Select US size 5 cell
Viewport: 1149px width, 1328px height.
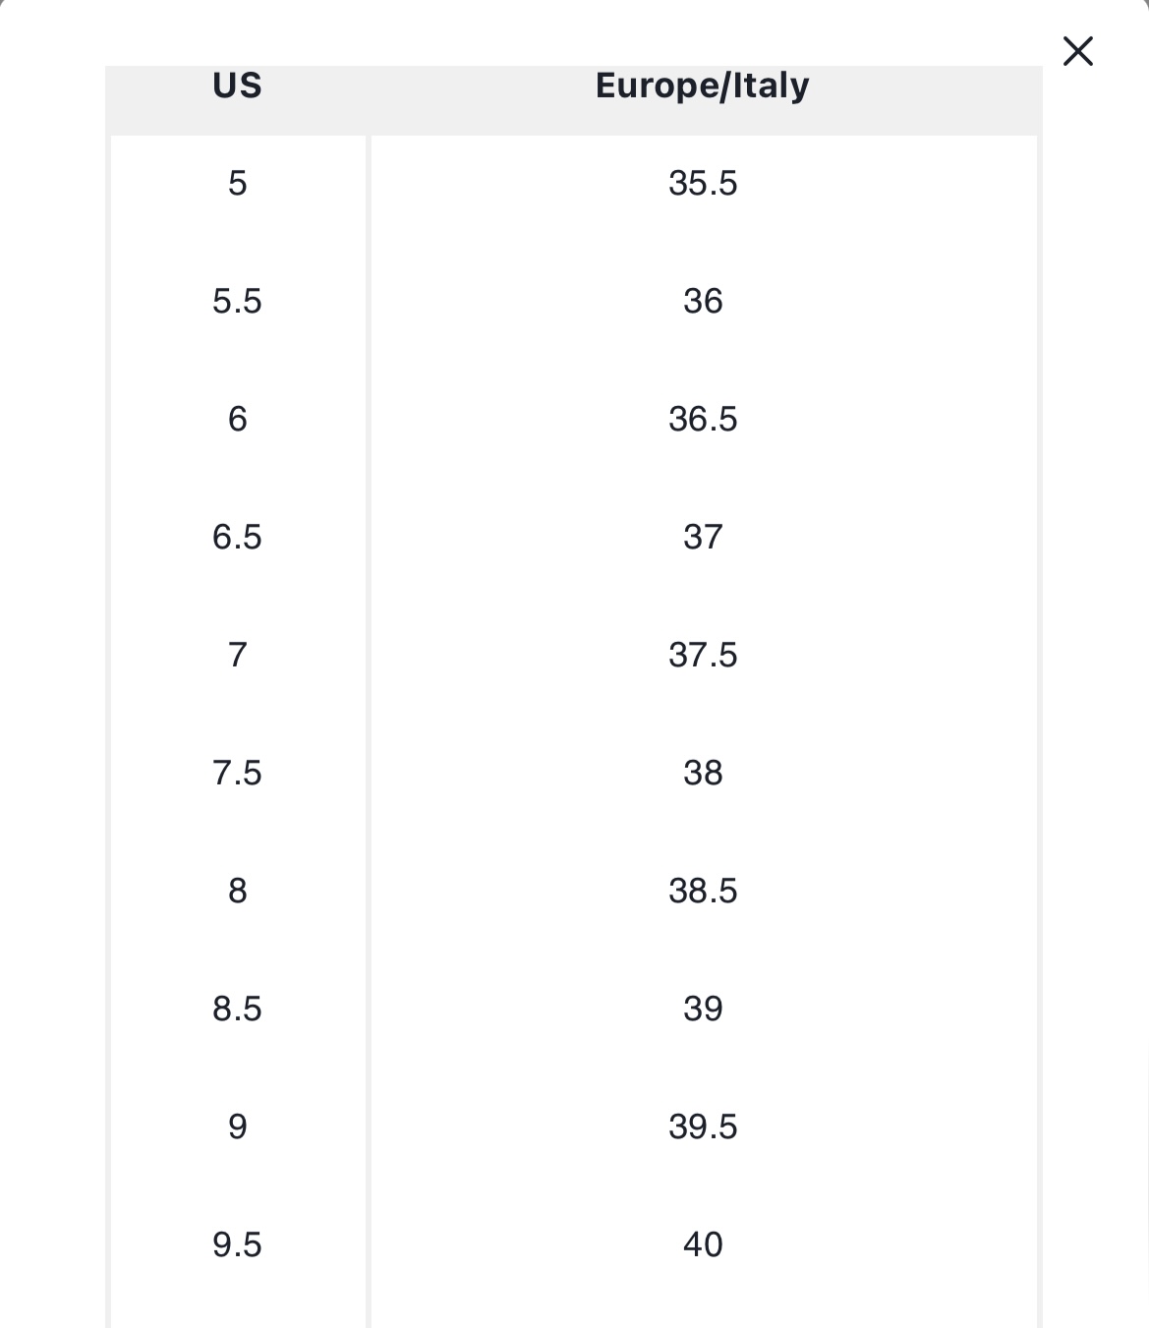coord(238,184)
